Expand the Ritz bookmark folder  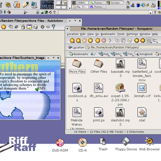point(116,54)
